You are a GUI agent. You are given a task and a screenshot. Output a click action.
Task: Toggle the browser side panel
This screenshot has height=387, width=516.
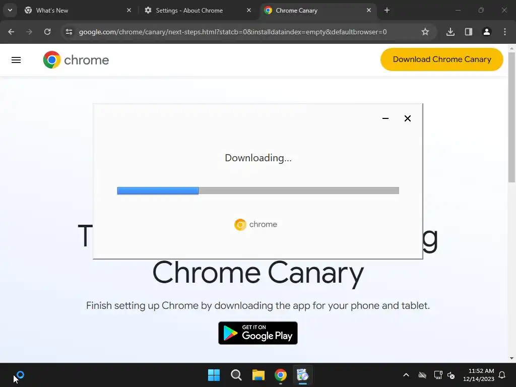(x=469, y=32)
